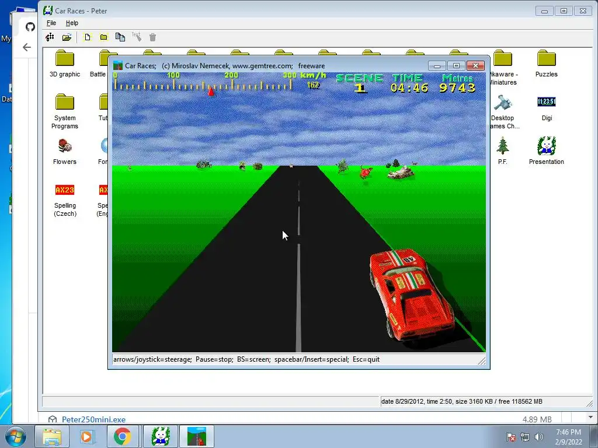598x448 pixels.
Task: Click the Copy documents toolbar icon
Action: pos(120,37)
